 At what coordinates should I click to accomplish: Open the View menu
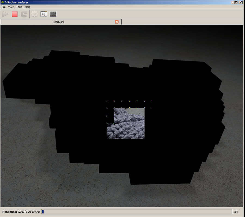coord(11,7)
